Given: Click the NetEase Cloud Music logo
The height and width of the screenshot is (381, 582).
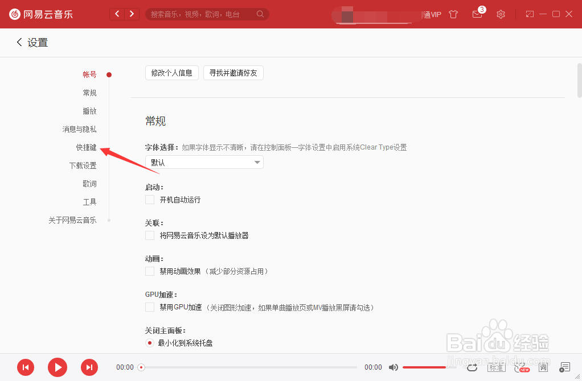Looking at the screenshot, I should [x=41, y=14].
